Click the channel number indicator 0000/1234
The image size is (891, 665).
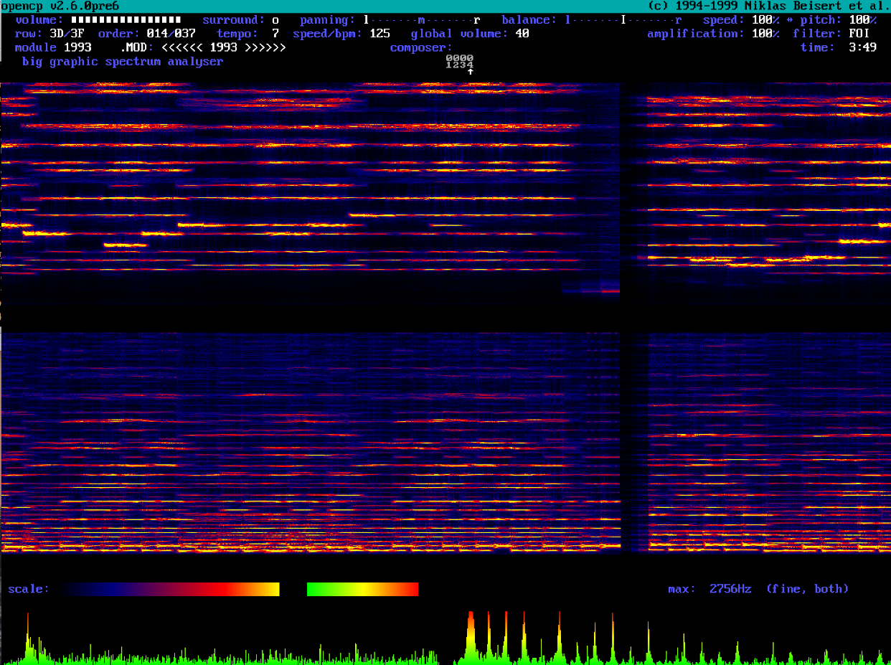click(459, 62)
